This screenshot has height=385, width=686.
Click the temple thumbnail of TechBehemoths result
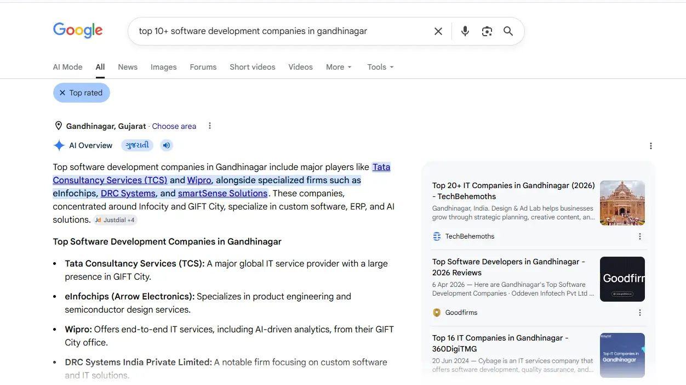[x=622, y=203]
